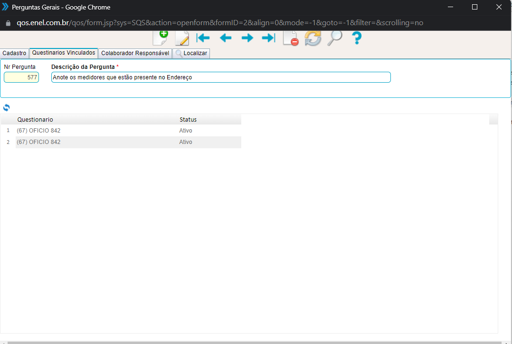Navigate to the next record arrow
The width and height of the screenshot is (512, 344).
click(x=247, y=38)
